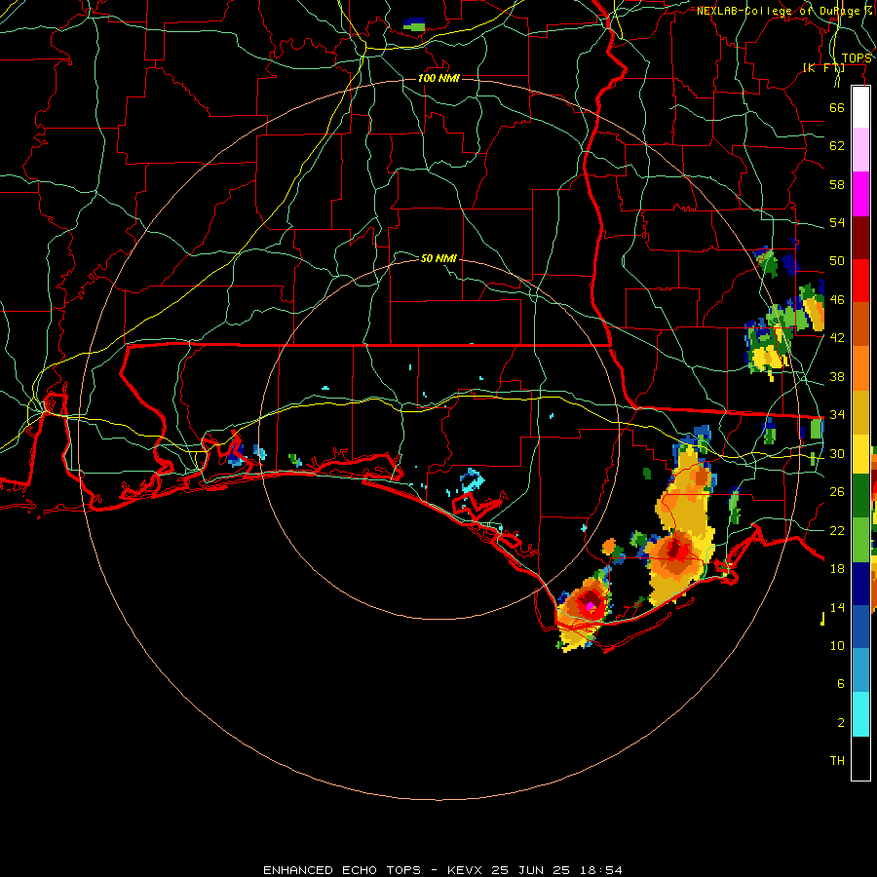Click the 2 legend value
877x877 pixels.
[840, 722]
